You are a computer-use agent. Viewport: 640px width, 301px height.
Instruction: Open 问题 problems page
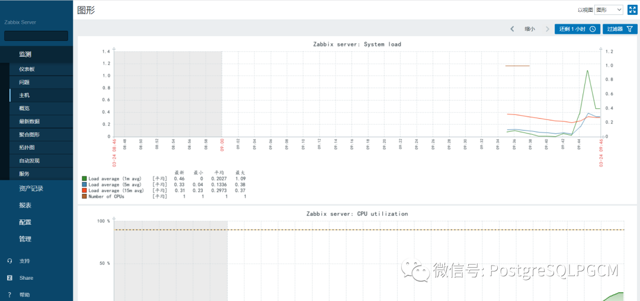tap(41, 82)
